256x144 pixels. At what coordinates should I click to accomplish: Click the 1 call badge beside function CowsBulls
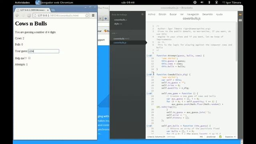149,74
